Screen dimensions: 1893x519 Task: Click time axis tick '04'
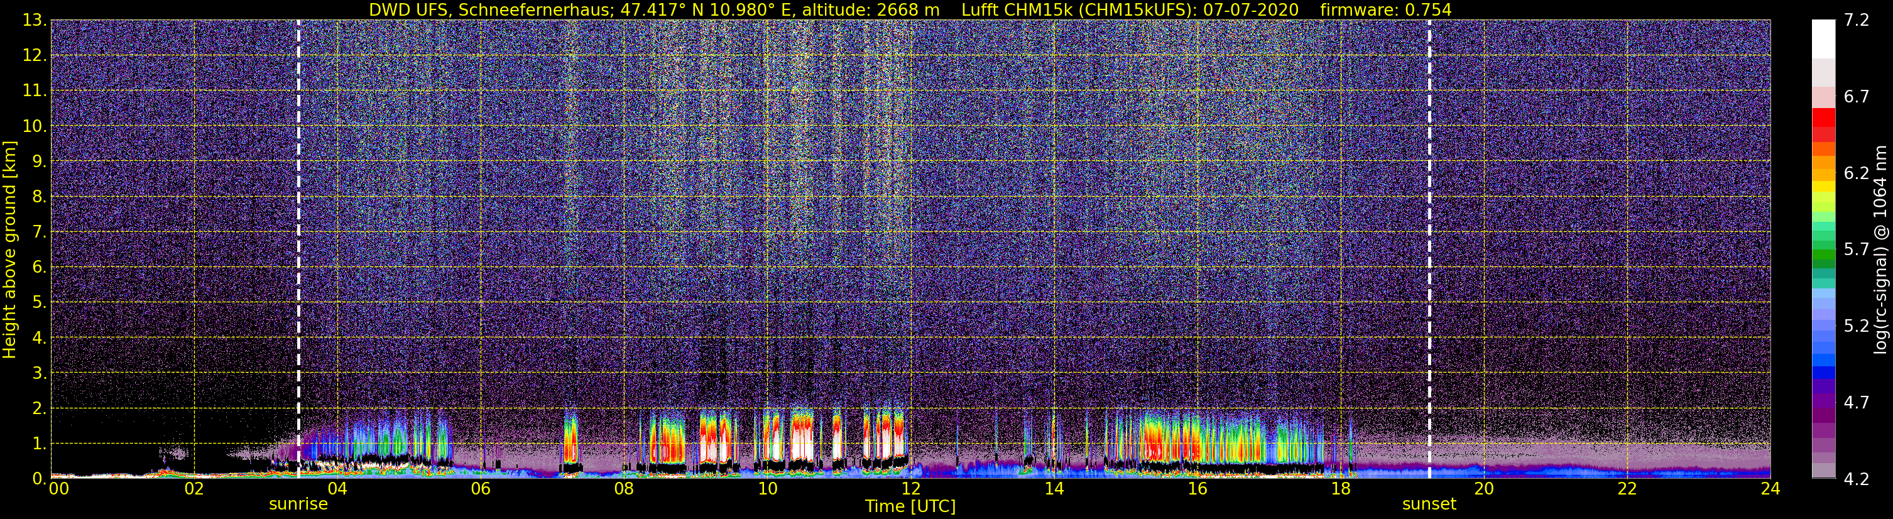point(337,489)
